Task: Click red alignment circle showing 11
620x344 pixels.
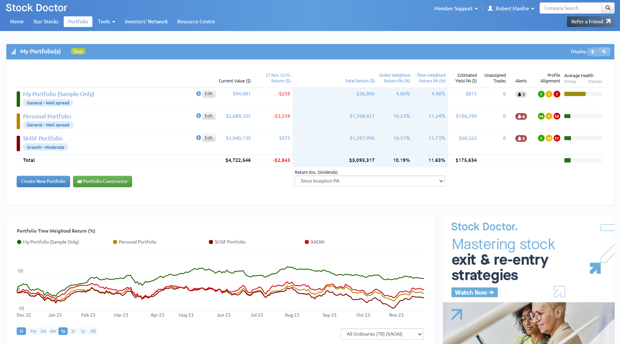Action: 557,138
